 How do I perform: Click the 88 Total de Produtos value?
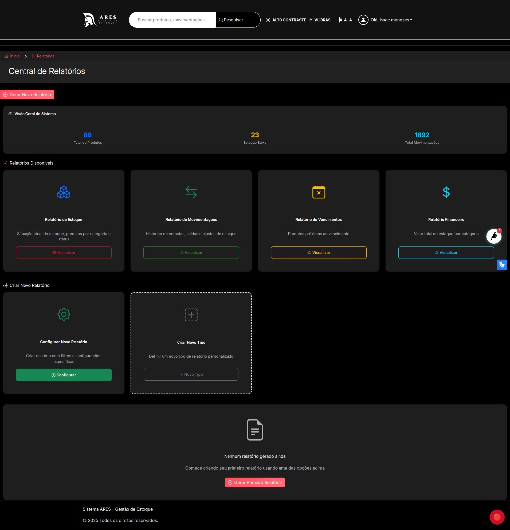[x=88, y=135]
